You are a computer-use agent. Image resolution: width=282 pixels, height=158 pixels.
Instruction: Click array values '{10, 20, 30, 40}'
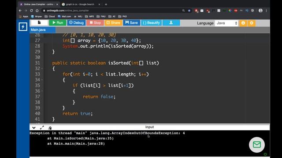tap(119, 40)
